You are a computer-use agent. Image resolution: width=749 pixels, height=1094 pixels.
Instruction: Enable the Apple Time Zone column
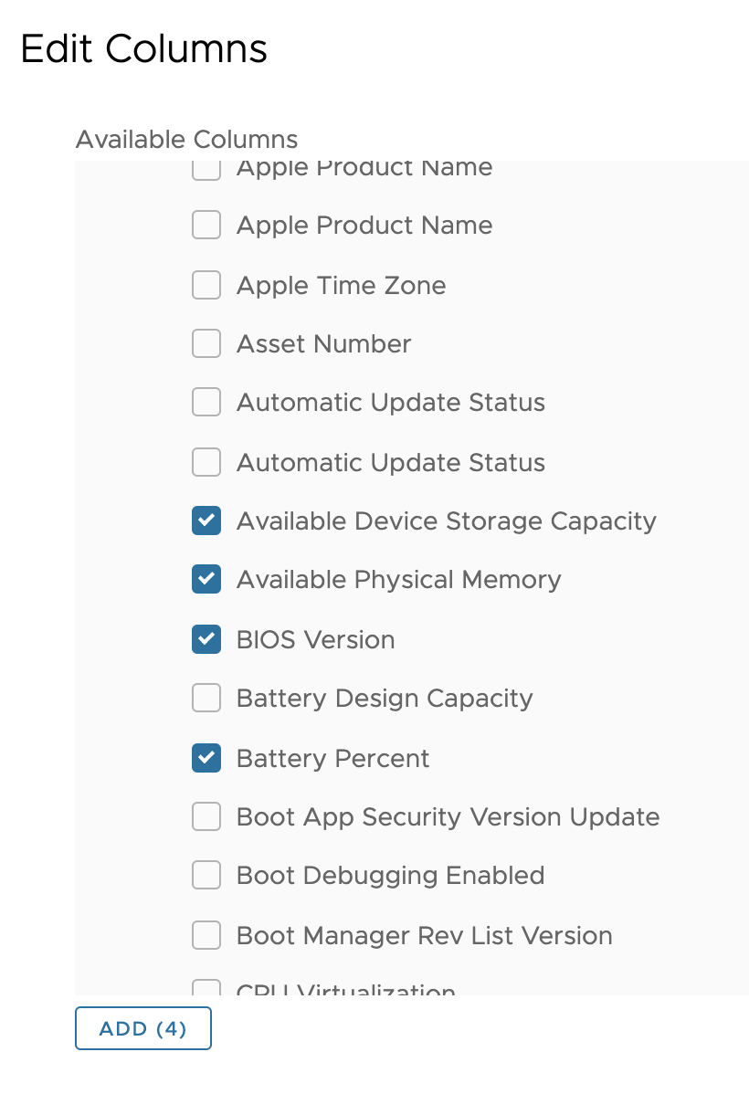206,285
